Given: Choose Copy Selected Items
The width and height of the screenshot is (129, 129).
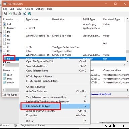Looking at the screenshot, I should (55, 71).
